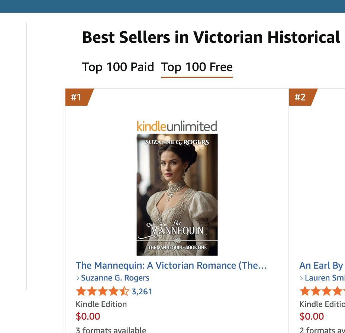Click the #1 rank badge

tap(77, 97)
